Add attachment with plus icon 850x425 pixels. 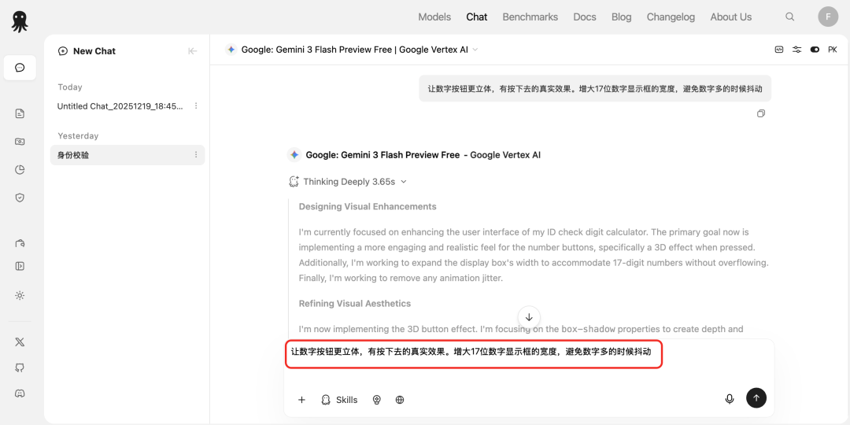302,400
